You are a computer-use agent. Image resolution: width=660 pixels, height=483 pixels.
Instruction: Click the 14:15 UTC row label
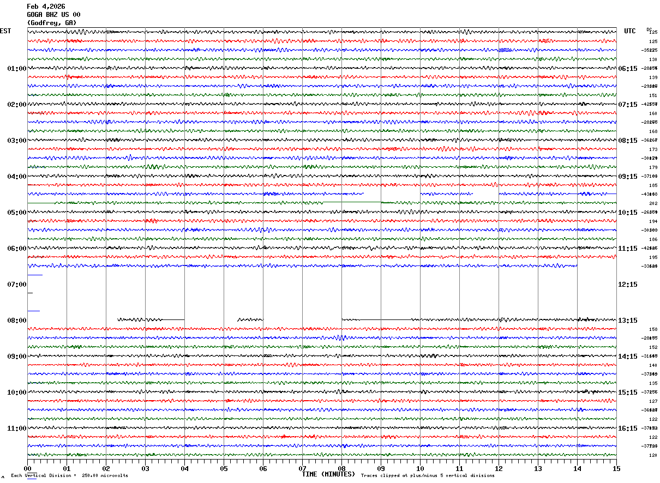click(628, 357)
